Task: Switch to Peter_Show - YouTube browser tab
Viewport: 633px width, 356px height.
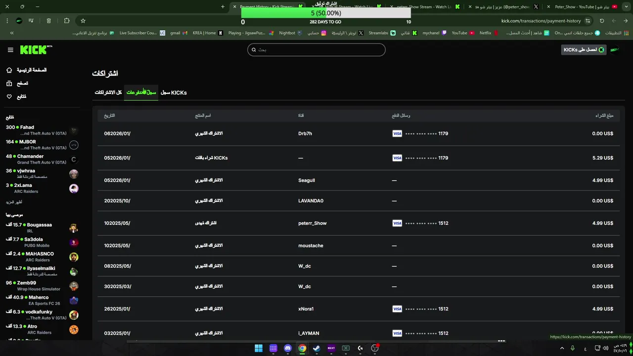Action: click(582, 7)
